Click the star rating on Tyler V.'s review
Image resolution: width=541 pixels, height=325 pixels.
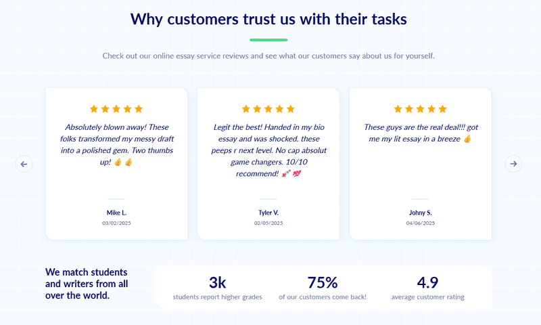268,109
